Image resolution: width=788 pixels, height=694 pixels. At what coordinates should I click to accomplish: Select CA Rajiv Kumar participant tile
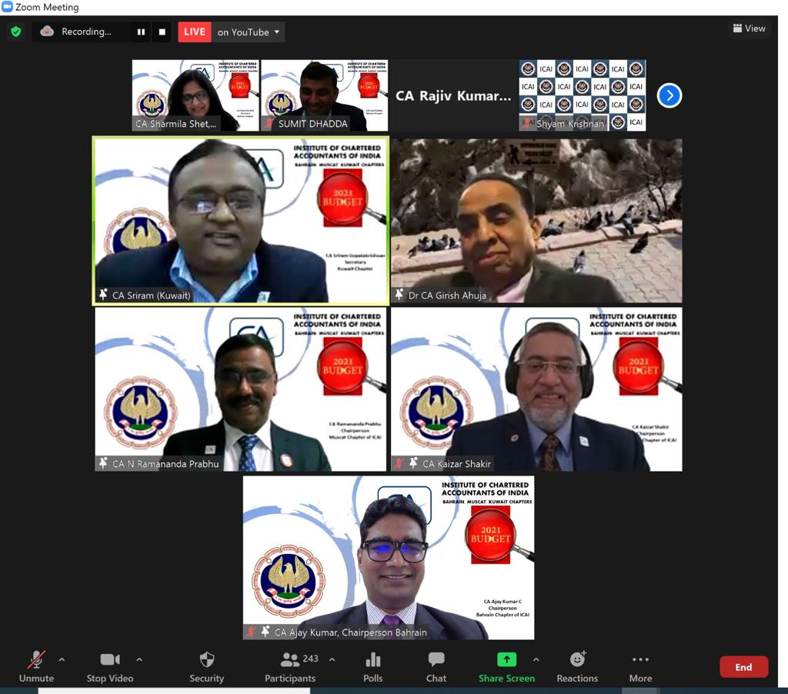tap(453, 95)
